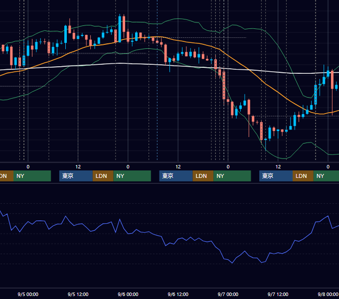Click the 東京 session block for 9/7
The image size is (339, 299).
click(x=276, y=176)
